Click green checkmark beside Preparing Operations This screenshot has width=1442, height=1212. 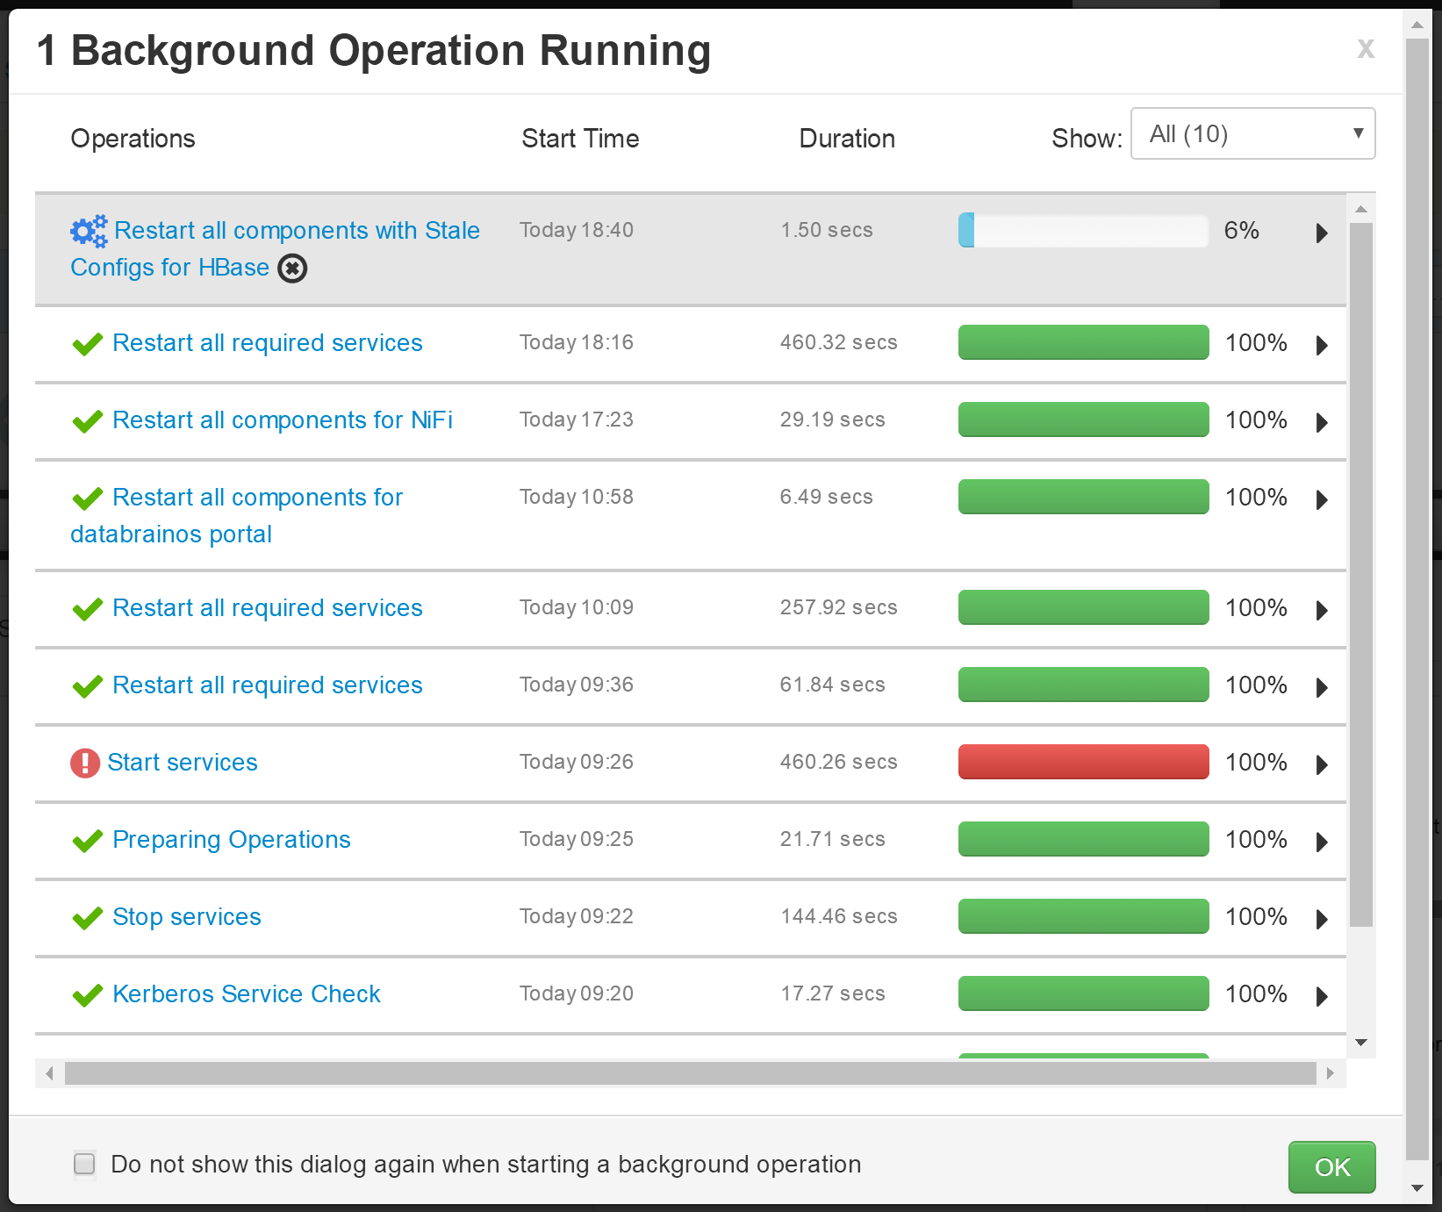click(88, 841)
